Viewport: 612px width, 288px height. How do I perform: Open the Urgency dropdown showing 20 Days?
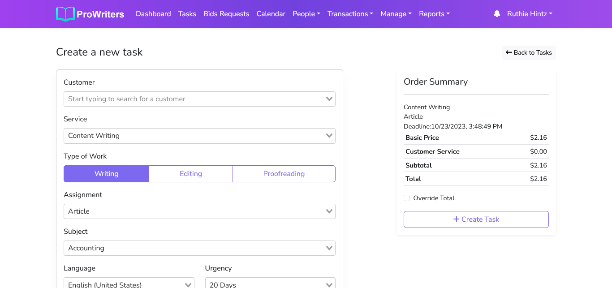[x=270, y=284]
